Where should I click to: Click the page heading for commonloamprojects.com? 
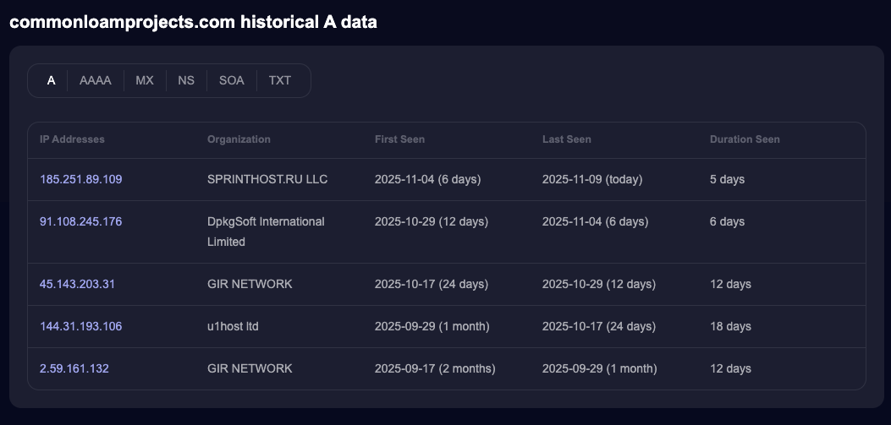pos(193,23)
